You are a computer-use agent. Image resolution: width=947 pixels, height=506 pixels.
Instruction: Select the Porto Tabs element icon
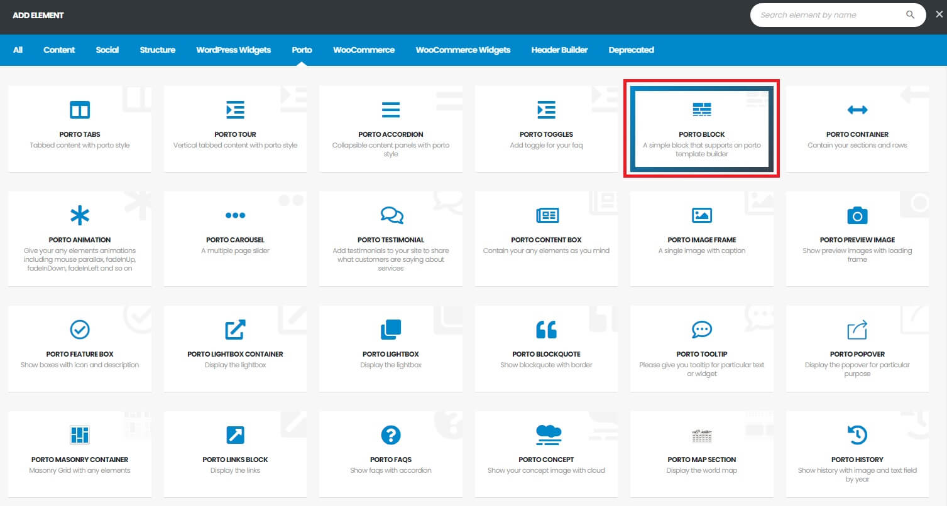pos(80,110)
